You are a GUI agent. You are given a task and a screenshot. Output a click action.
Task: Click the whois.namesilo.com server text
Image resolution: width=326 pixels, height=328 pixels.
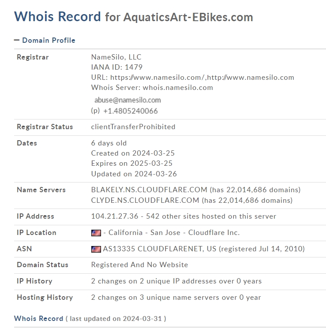[178, 88]
